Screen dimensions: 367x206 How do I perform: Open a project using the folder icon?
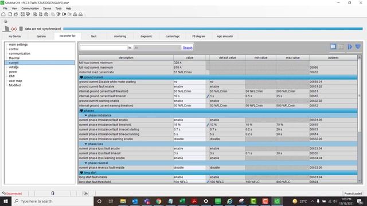coord(15,14)
